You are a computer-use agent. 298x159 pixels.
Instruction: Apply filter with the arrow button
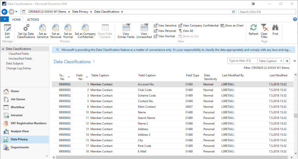coord(287,61)
